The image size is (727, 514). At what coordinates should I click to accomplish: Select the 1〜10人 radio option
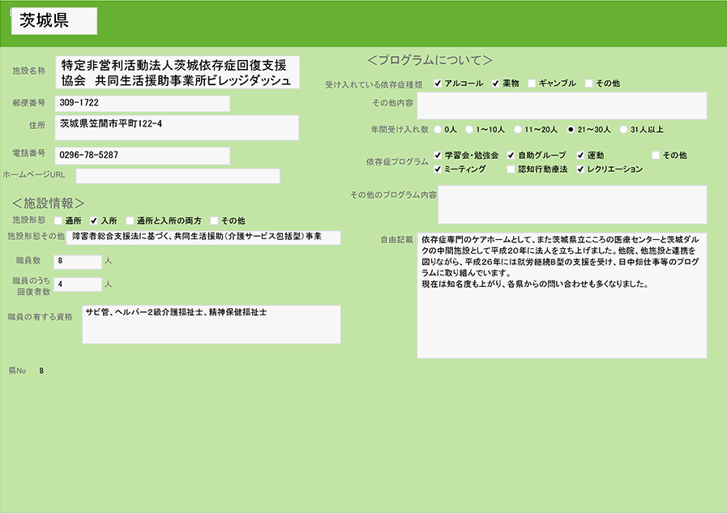[469, 129]
